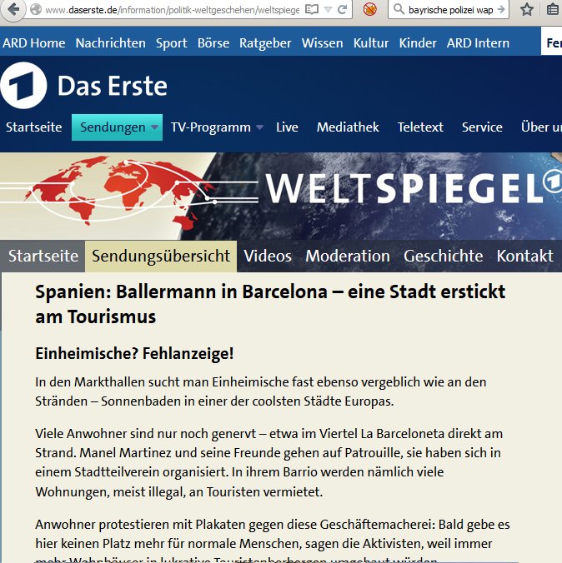
Task: Click the browser back arrow button
Action: [13, 10]
